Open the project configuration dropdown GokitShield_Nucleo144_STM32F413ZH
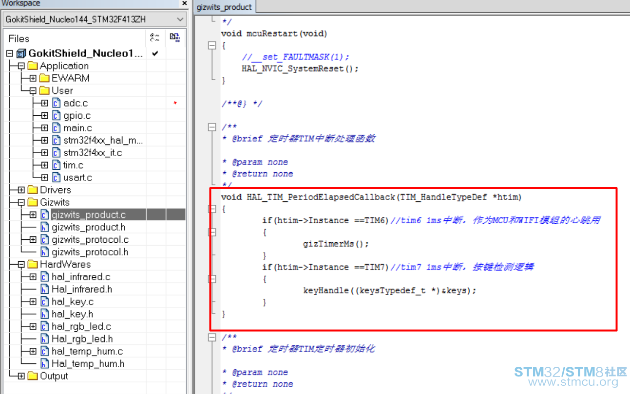This screenshot has width=630, height=394. pos(95,19)
